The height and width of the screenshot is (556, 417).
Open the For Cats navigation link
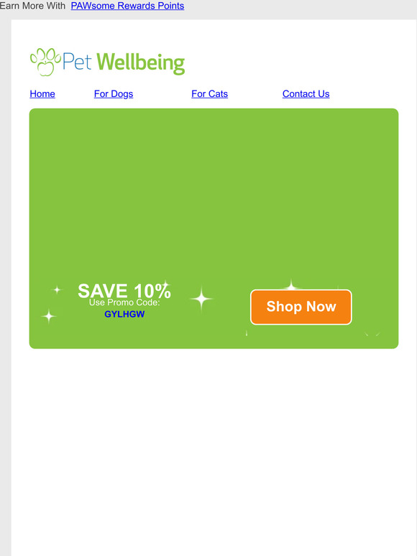tap(209, 93)
